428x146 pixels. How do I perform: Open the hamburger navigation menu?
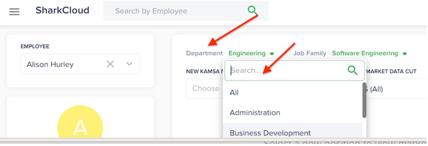14,12
